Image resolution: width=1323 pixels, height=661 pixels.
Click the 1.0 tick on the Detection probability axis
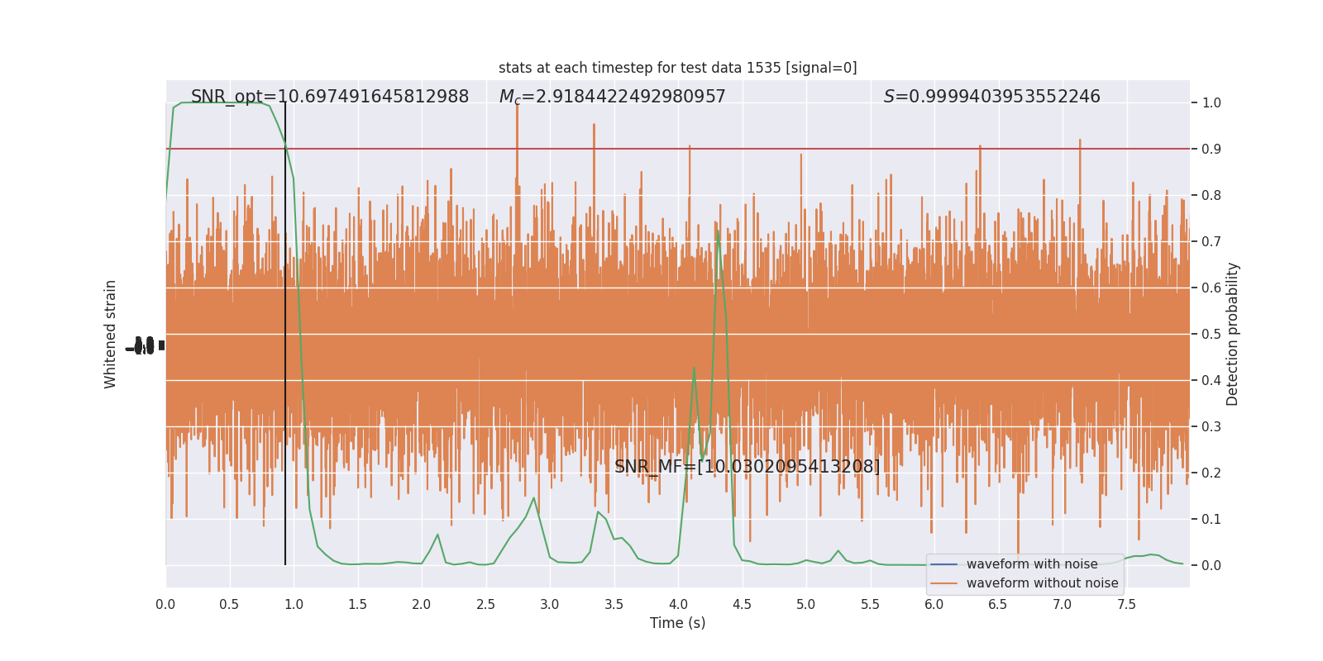point(1211,102)
